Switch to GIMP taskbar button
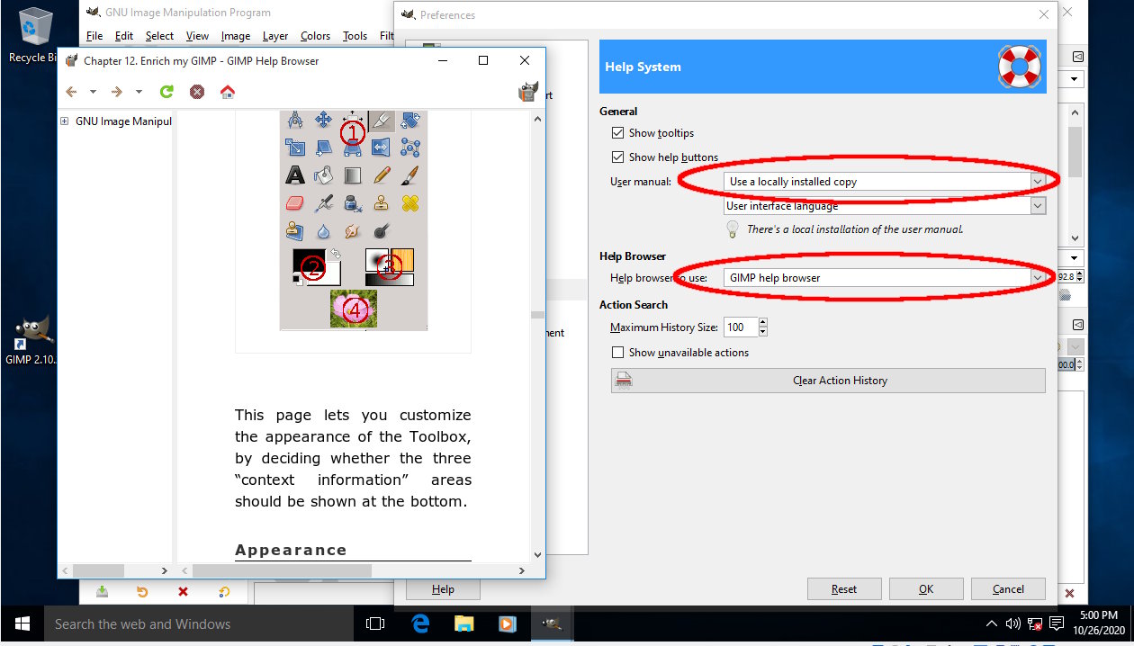This screenshot has height=646, width=1134. [x=551, y=624]
